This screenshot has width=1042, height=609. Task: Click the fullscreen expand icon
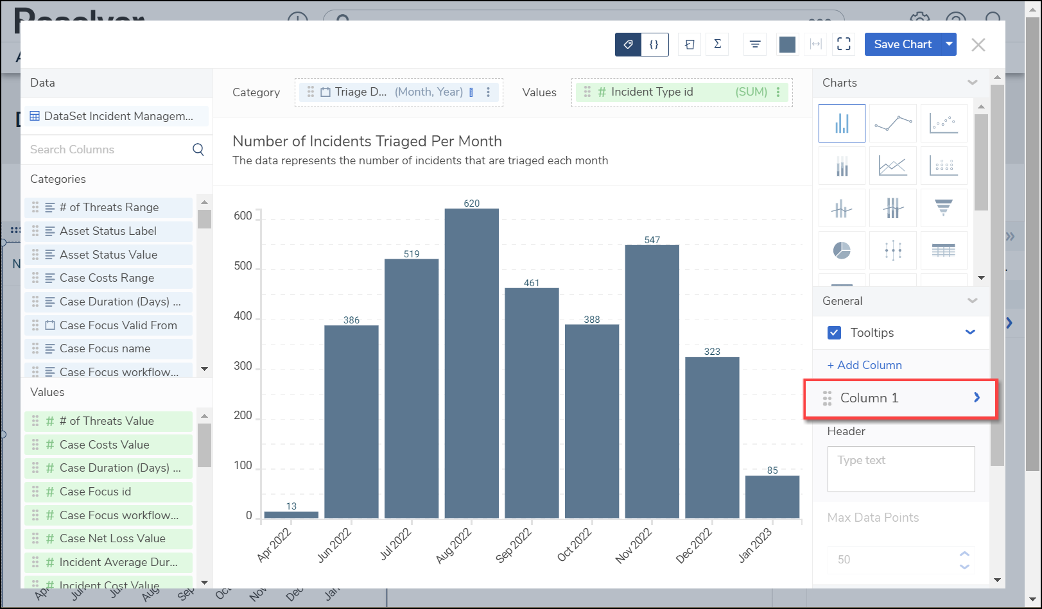point(844,44)
